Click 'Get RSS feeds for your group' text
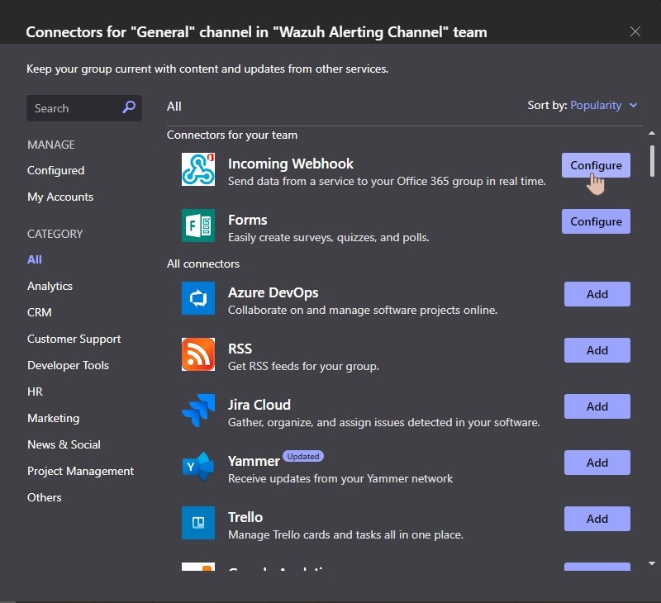This screenshot has width=661, height=603. click(303, 366)
